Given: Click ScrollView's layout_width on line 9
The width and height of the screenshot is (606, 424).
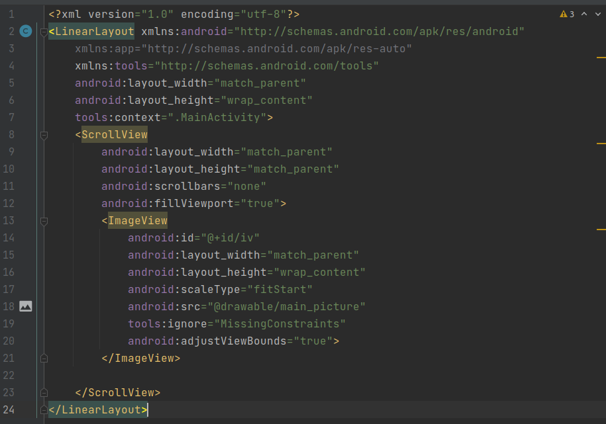Looking at the screenshot, I should [217, 151].
